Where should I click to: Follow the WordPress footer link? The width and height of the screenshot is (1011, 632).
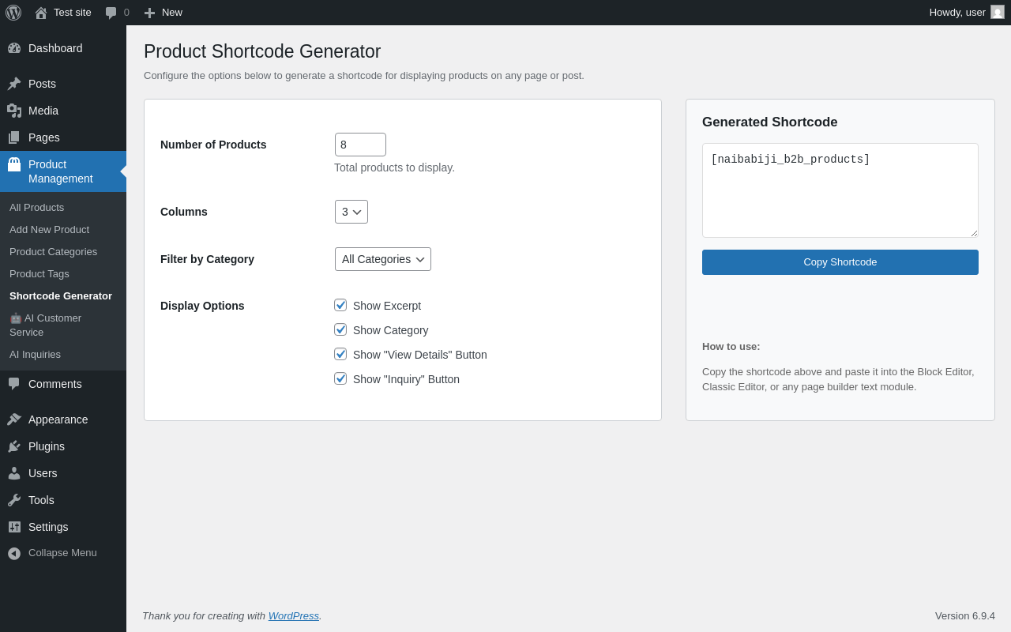[x=294, y=615]
